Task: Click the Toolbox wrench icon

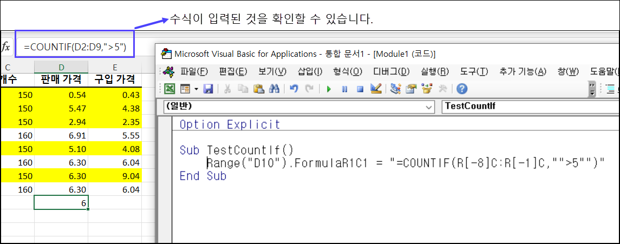Action: point(443,89)
